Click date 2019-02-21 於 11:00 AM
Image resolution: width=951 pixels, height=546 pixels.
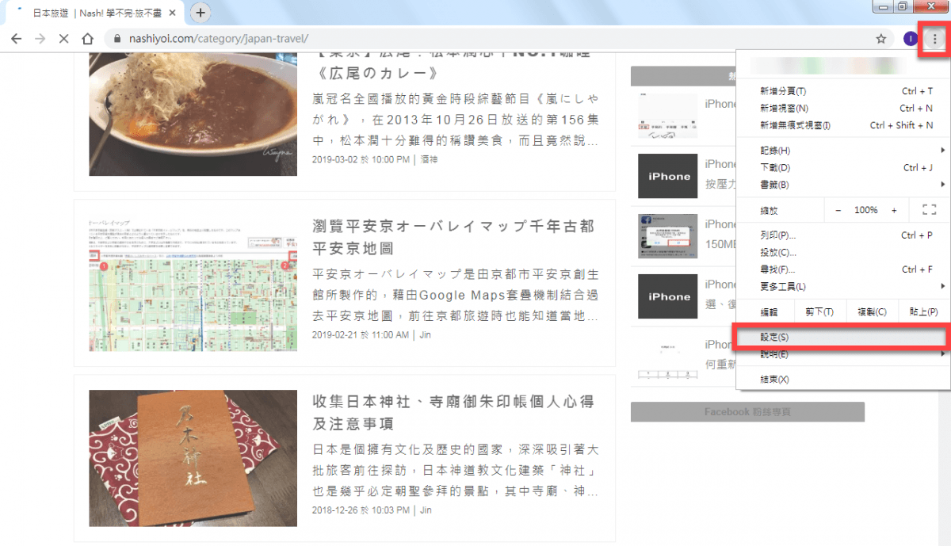coord(361,334)
